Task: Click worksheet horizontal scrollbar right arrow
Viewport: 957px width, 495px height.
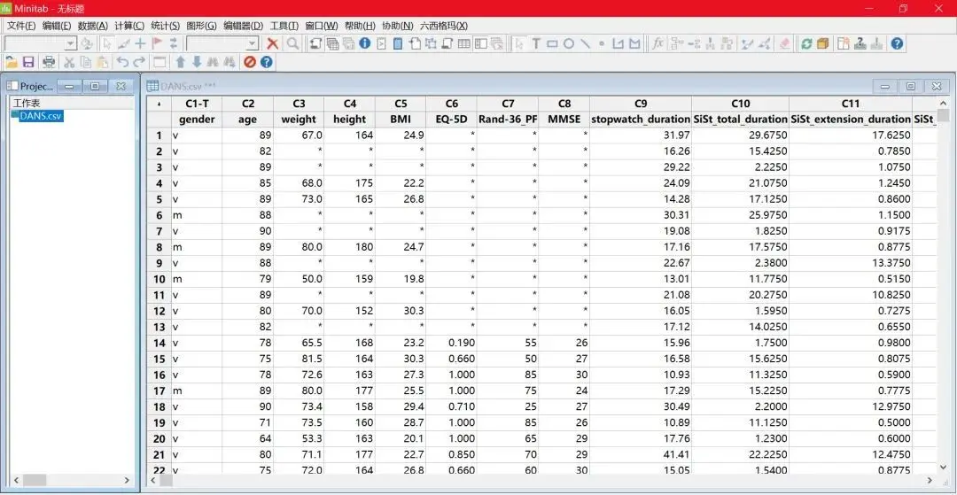Action: 929,481
